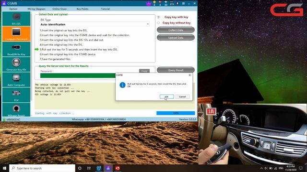307x172 pixels.
Task: Open the Option menu
Action: pyautogui.click(x=13, y=9)
